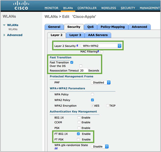
Task: Click the Protected Management Frame heading
Action: 72,77
